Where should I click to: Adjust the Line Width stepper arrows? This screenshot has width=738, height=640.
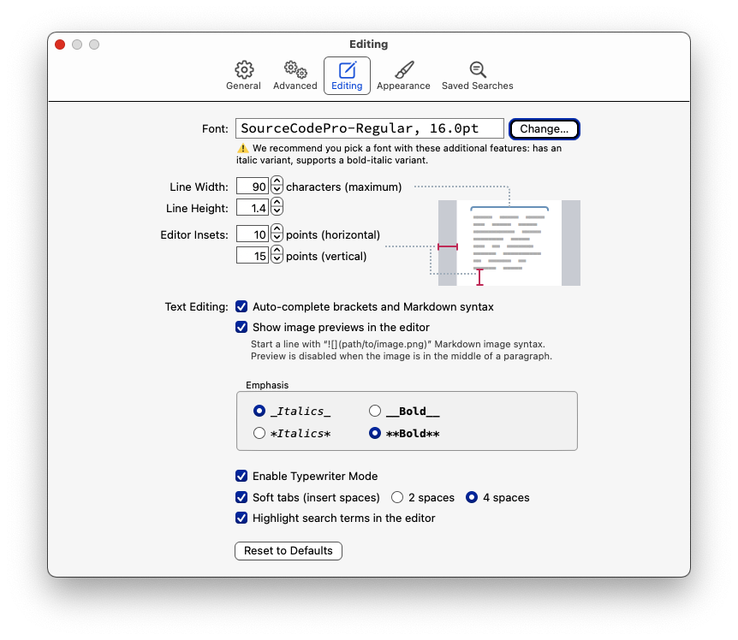pos(277,187)
